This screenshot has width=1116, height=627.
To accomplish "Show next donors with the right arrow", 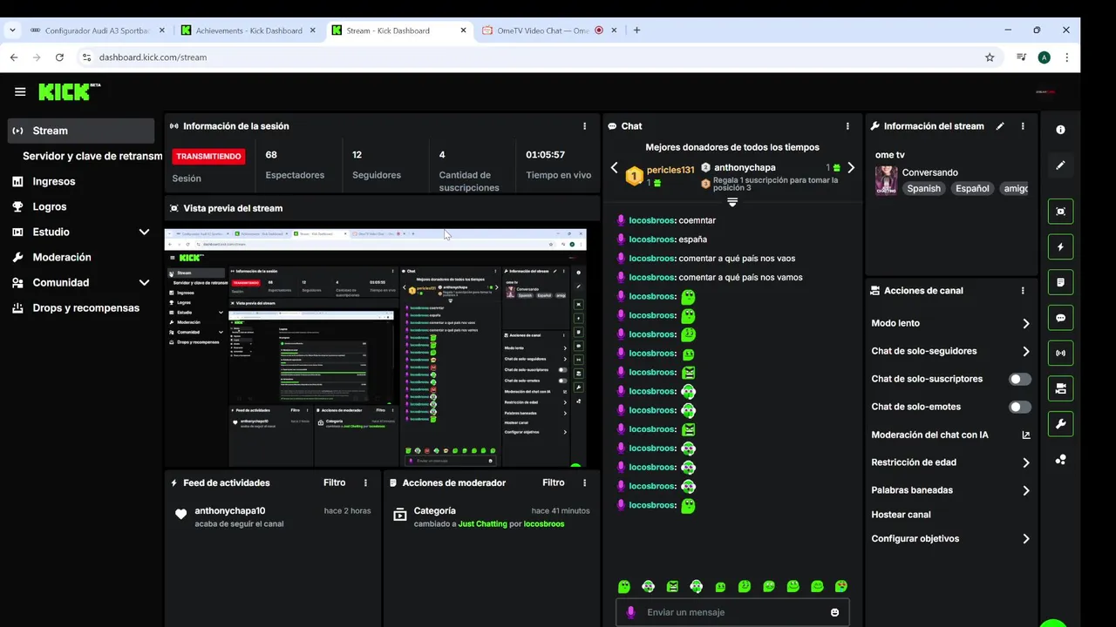I will (x=851, y=168).
